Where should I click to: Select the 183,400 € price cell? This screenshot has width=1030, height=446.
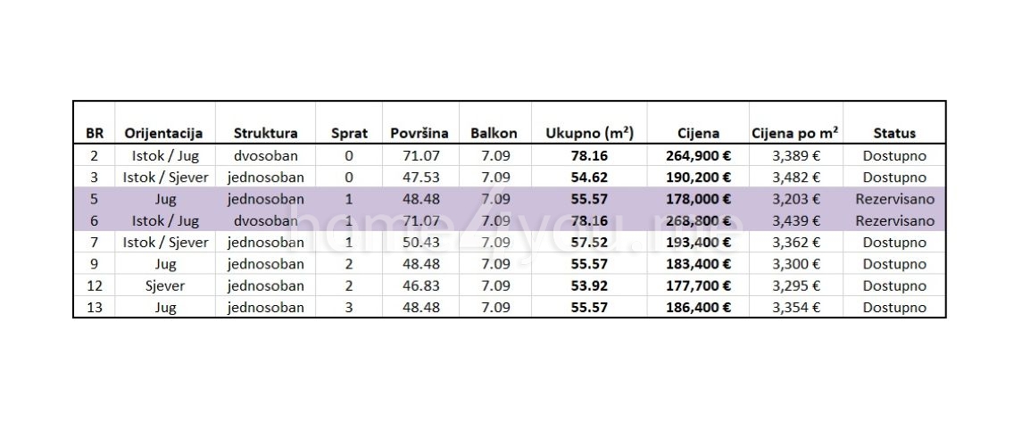click(x=698, y=264)
